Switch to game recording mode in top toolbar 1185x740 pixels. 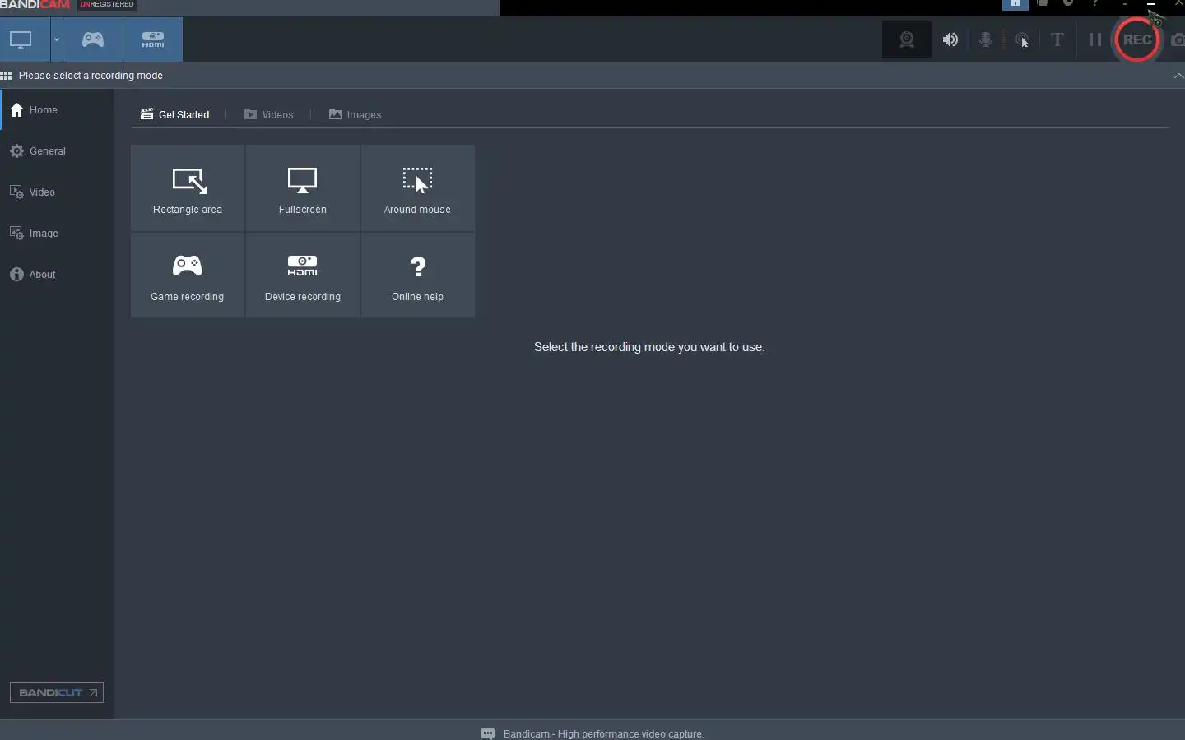[x=93, y=39]
